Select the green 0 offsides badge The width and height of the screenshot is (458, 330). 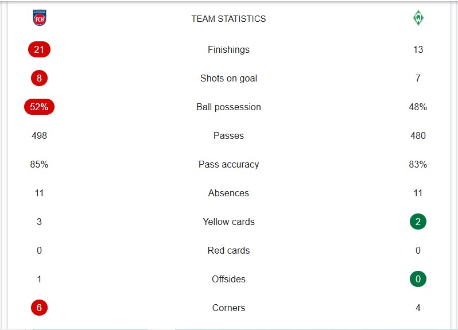[x=418, y=279]
